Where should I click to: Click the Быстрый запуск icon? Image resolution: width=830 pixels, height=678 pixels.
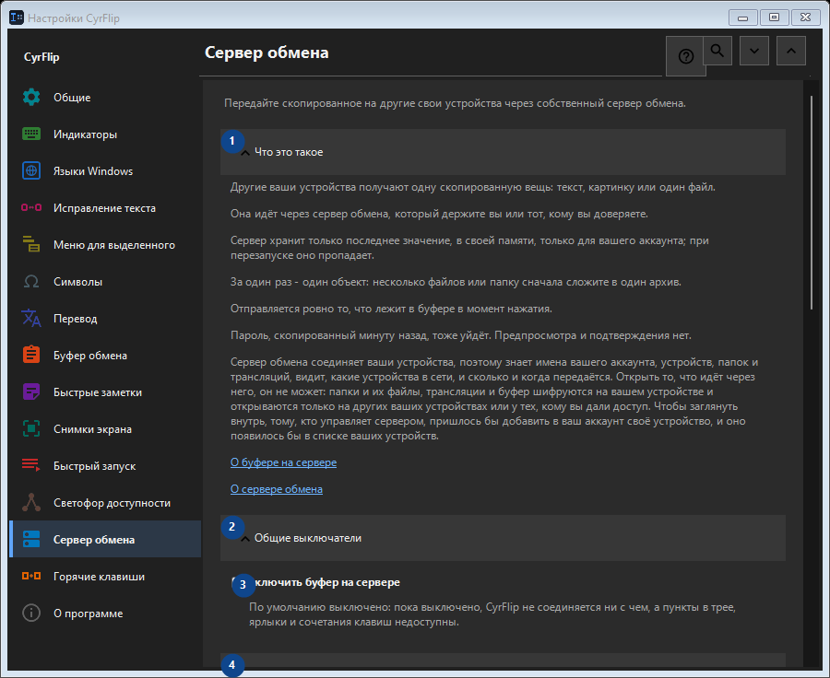pos(31,466)
